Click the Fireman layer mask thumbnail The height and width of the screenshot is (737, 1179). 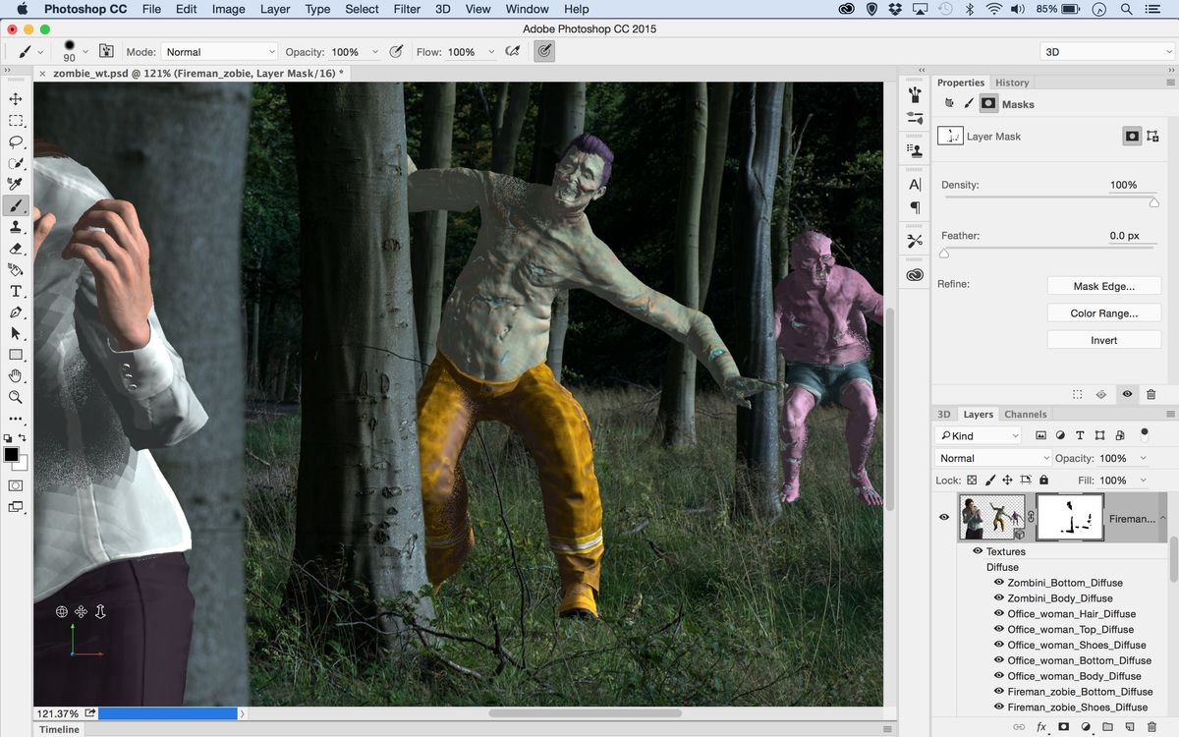coord(1069,517)
